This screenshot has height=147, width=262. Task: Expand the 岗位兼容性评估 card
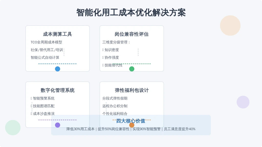[x=131, y=34]
